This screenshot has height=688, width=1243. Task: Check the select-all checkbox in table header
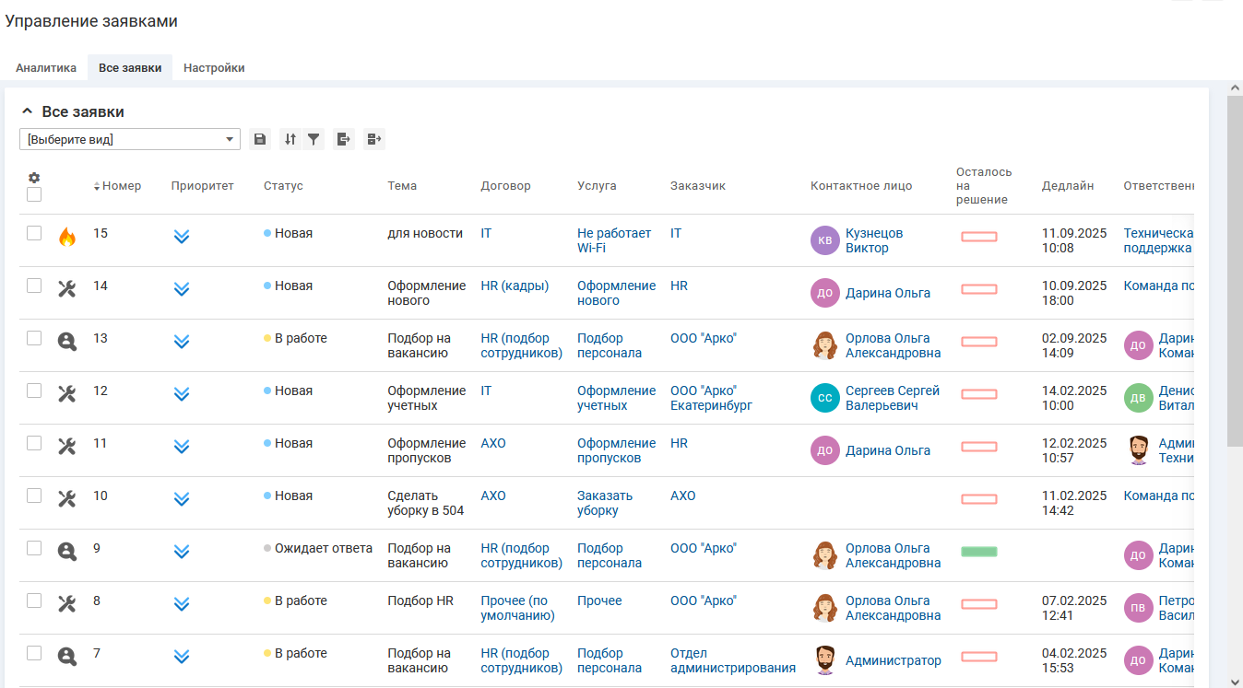34,194
